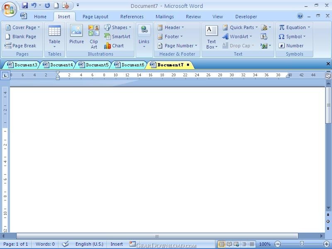The height and width of the screenshot is (249, 332).
Task: Open the Undo history arrow
Action: click(x=40, y=5)
